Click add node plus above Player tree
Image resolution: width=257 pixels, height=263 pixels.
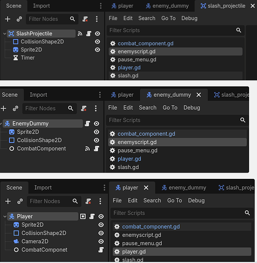pyautogui.click(x=8, y=201)
